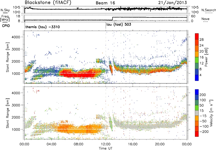Viewport: 216px width, 150px height.
Task: Click the 'Slant Range [km]' label of the power panel
Action: click(x=8, y=57)
